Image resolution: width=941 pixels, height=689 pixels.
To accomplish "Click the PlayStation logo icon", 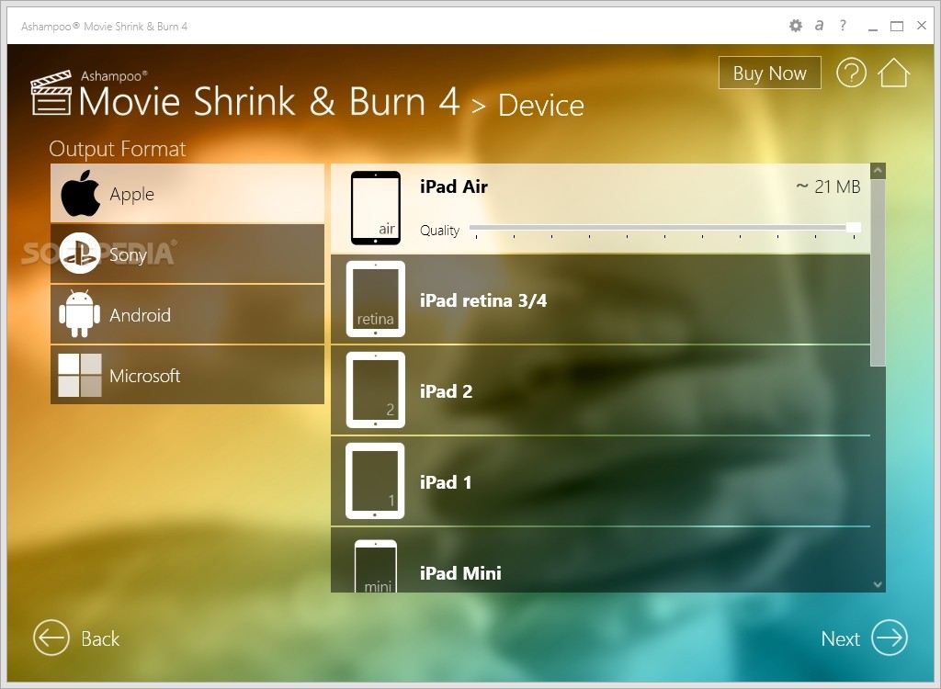I will point(80,254).
